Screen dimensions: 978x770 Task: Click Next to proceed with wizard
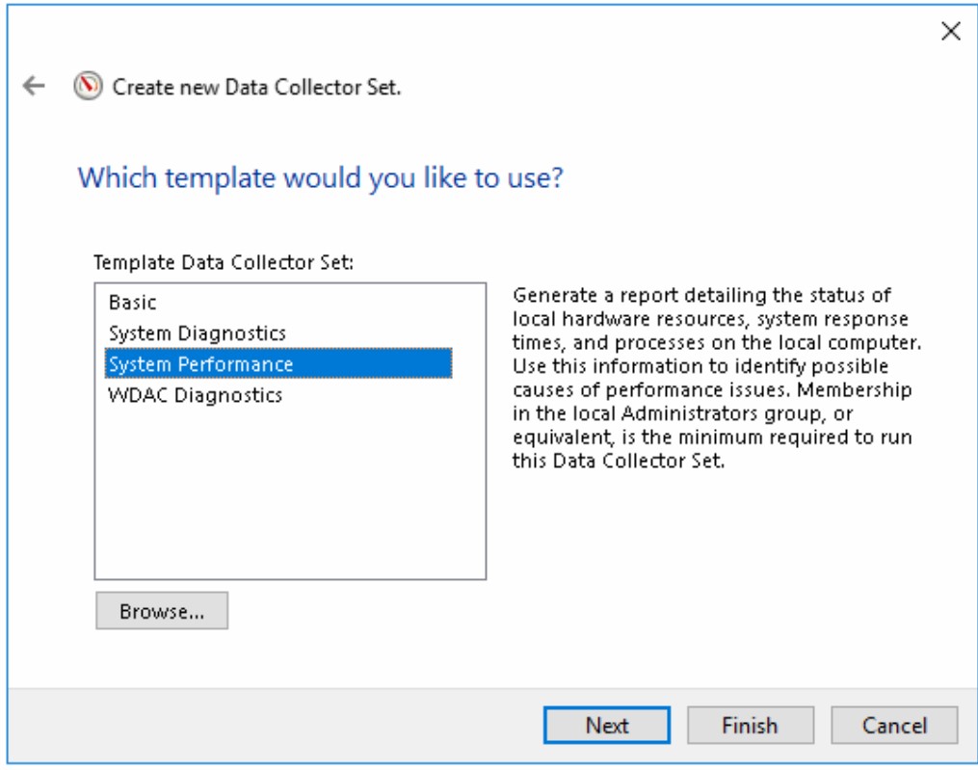coord(605,724)
